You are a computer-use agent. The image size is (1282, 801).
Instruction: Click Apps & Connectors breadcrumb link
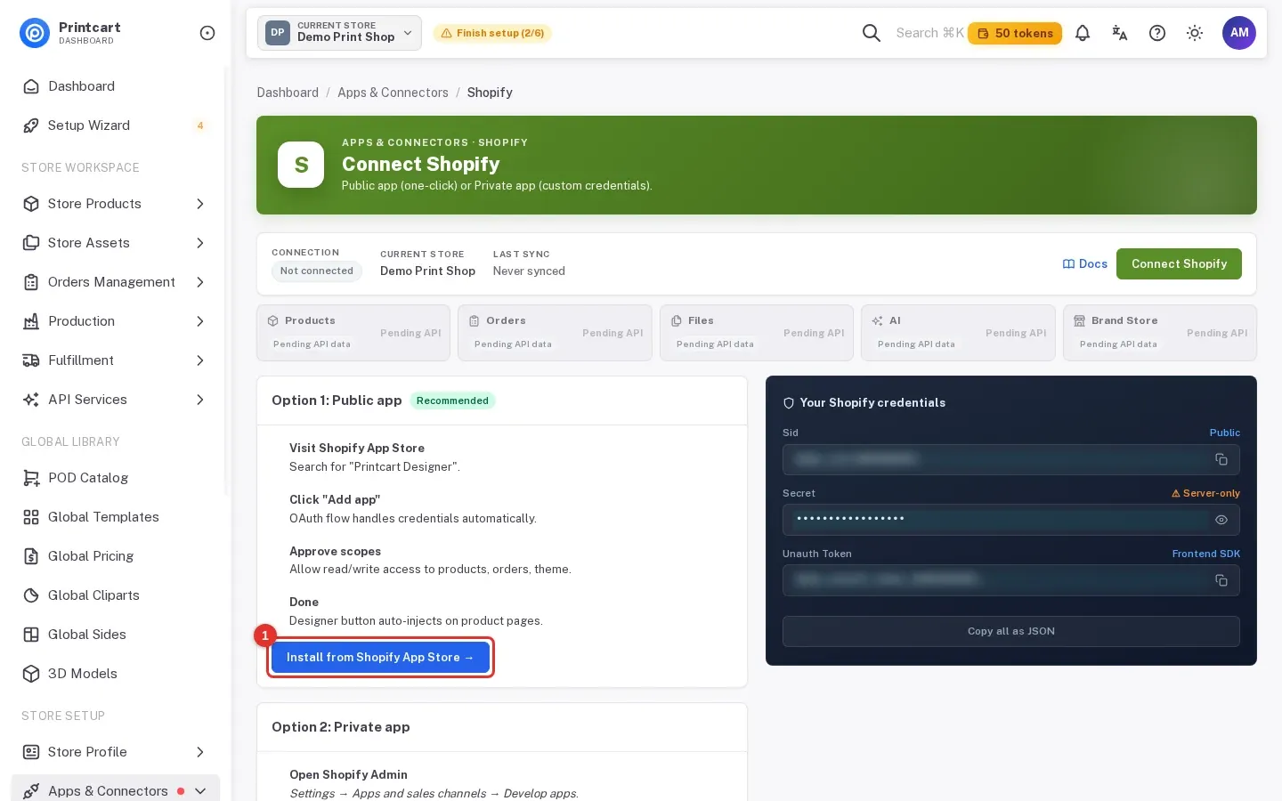click(393, 93)
